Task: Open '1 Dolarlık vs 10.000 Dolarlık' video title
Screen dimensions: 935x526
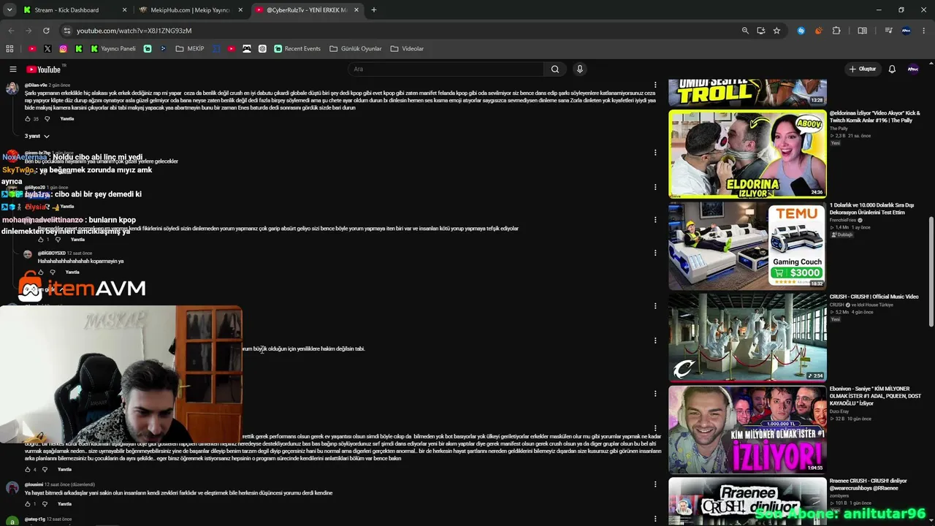Action: pyautogui.click(x=871, y=209)
